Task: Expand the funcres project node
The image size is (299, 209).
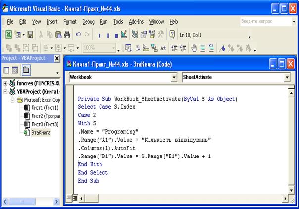Action: [x=5, y=83]
